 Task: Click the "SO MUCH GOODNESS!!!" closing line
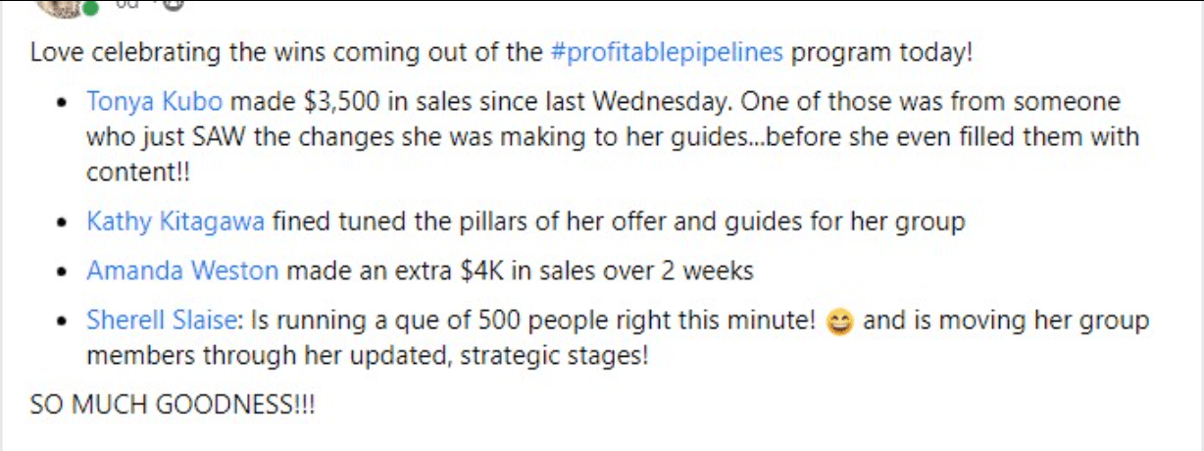click(x=174, y=404)
